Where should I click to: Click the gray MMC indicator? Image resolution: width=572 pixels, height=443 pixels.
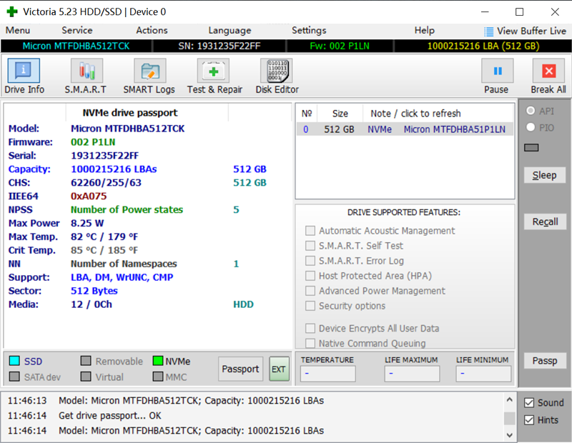(158, 377)
